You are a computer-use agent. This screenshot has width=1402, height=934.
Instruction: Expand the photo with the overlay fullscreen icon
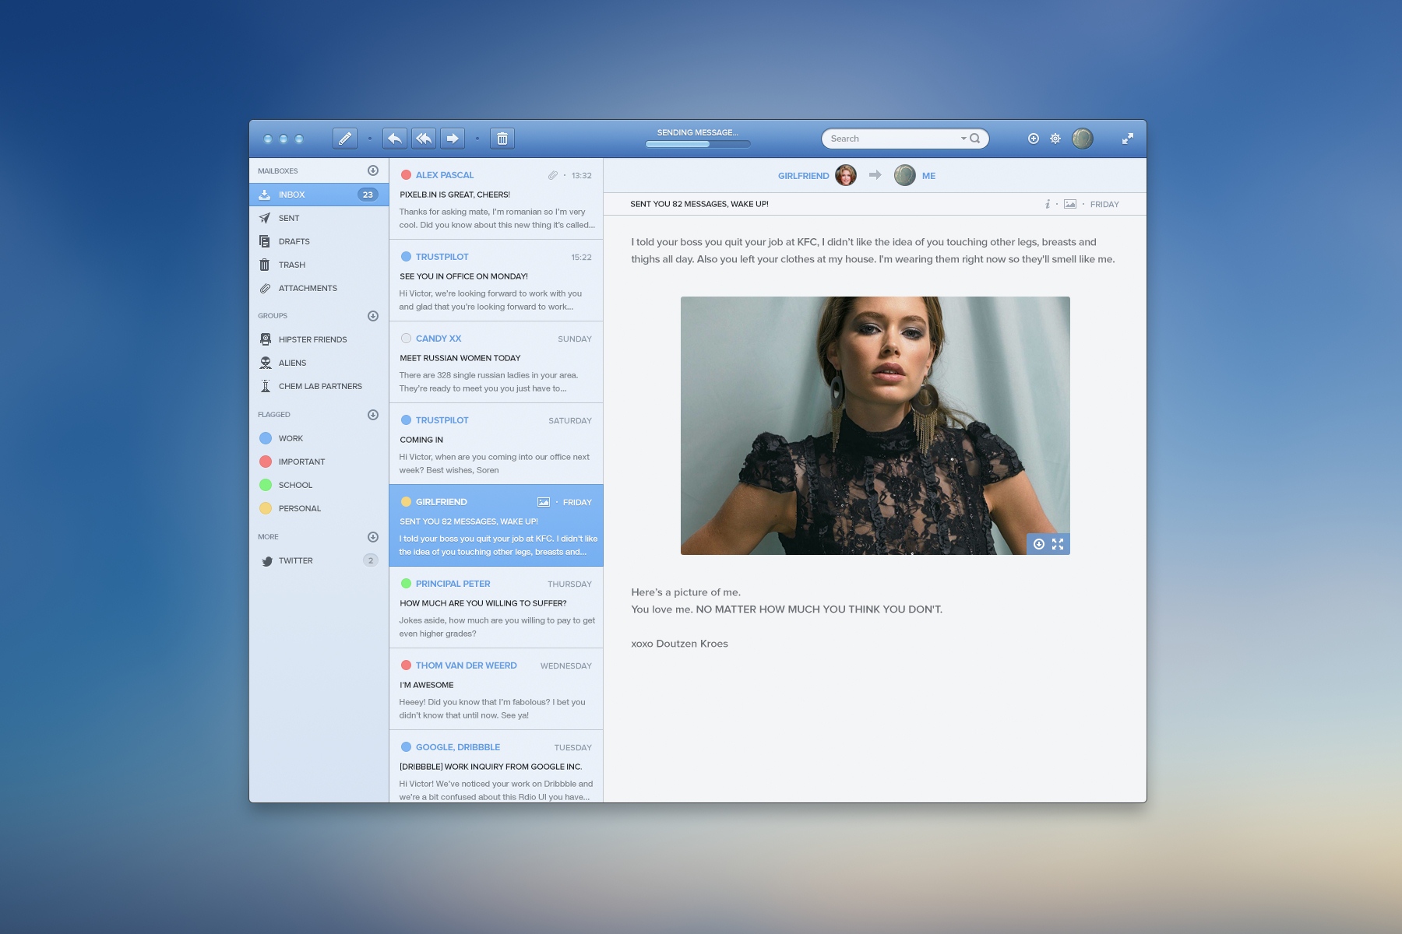tap(1058, 544)
